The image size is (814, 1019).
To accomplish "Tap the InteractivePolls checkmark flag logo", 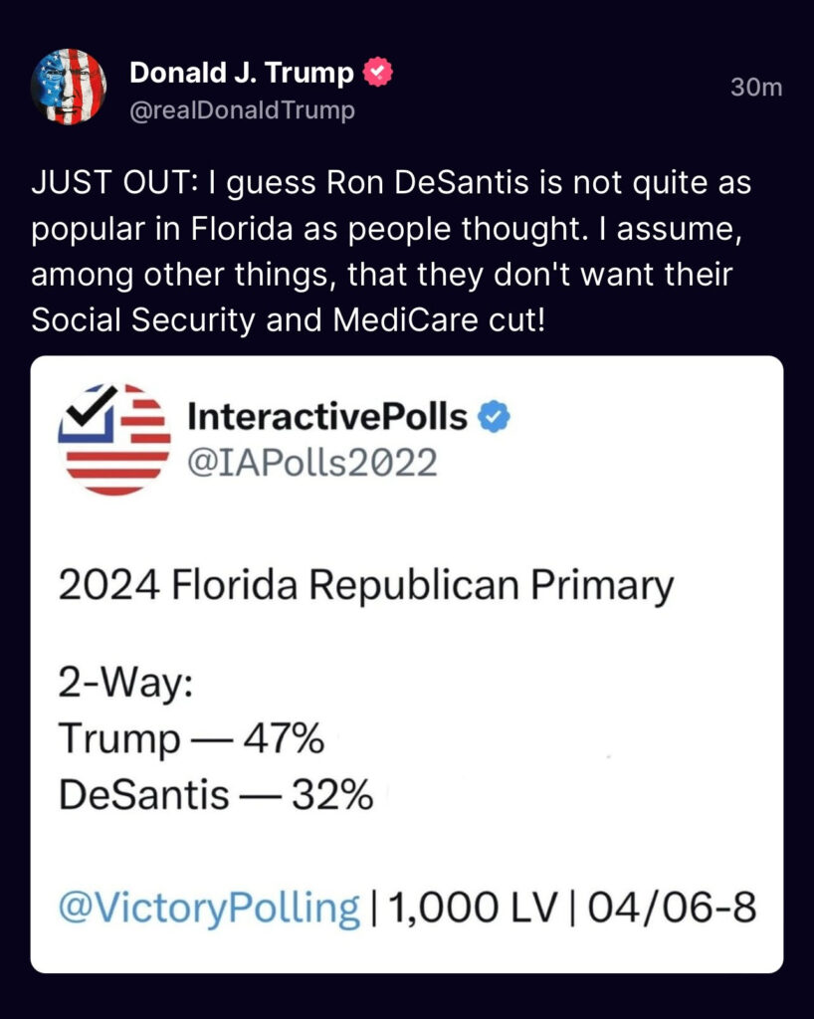I will 114,439.
